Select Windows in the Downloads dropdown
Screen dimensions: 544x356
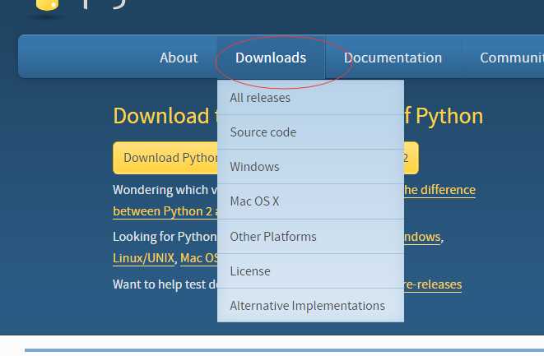[x=310, y=167]
